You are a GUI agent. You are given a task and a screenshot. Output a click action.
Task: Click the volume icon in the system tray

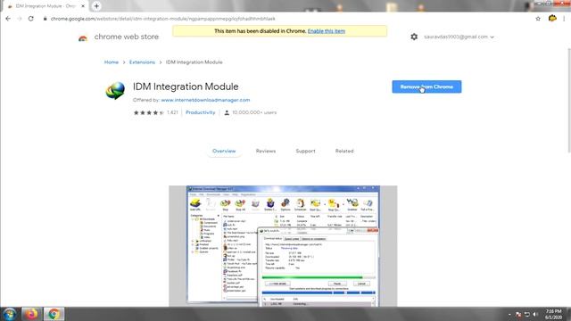535,314
